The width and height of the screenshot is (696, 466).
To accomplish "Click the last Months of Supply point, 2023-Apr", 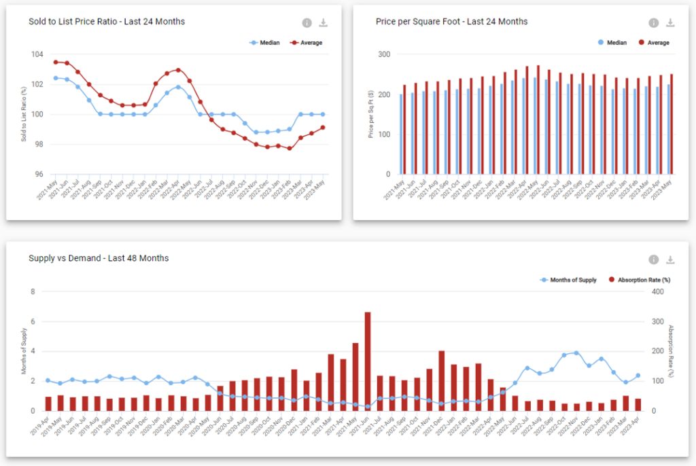I will click(638, 376).
